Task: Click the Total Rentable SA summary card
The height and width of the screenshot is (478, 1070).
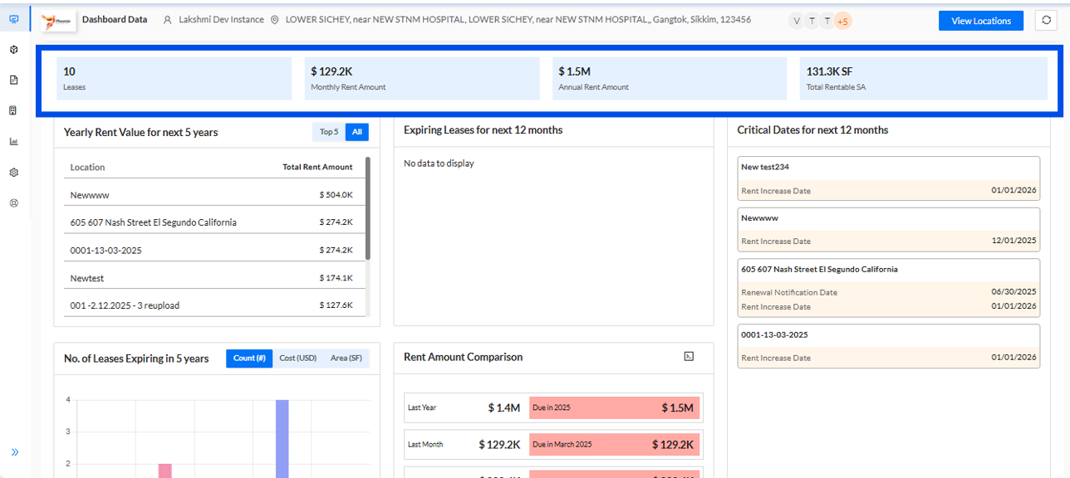Action: (923, 79)
